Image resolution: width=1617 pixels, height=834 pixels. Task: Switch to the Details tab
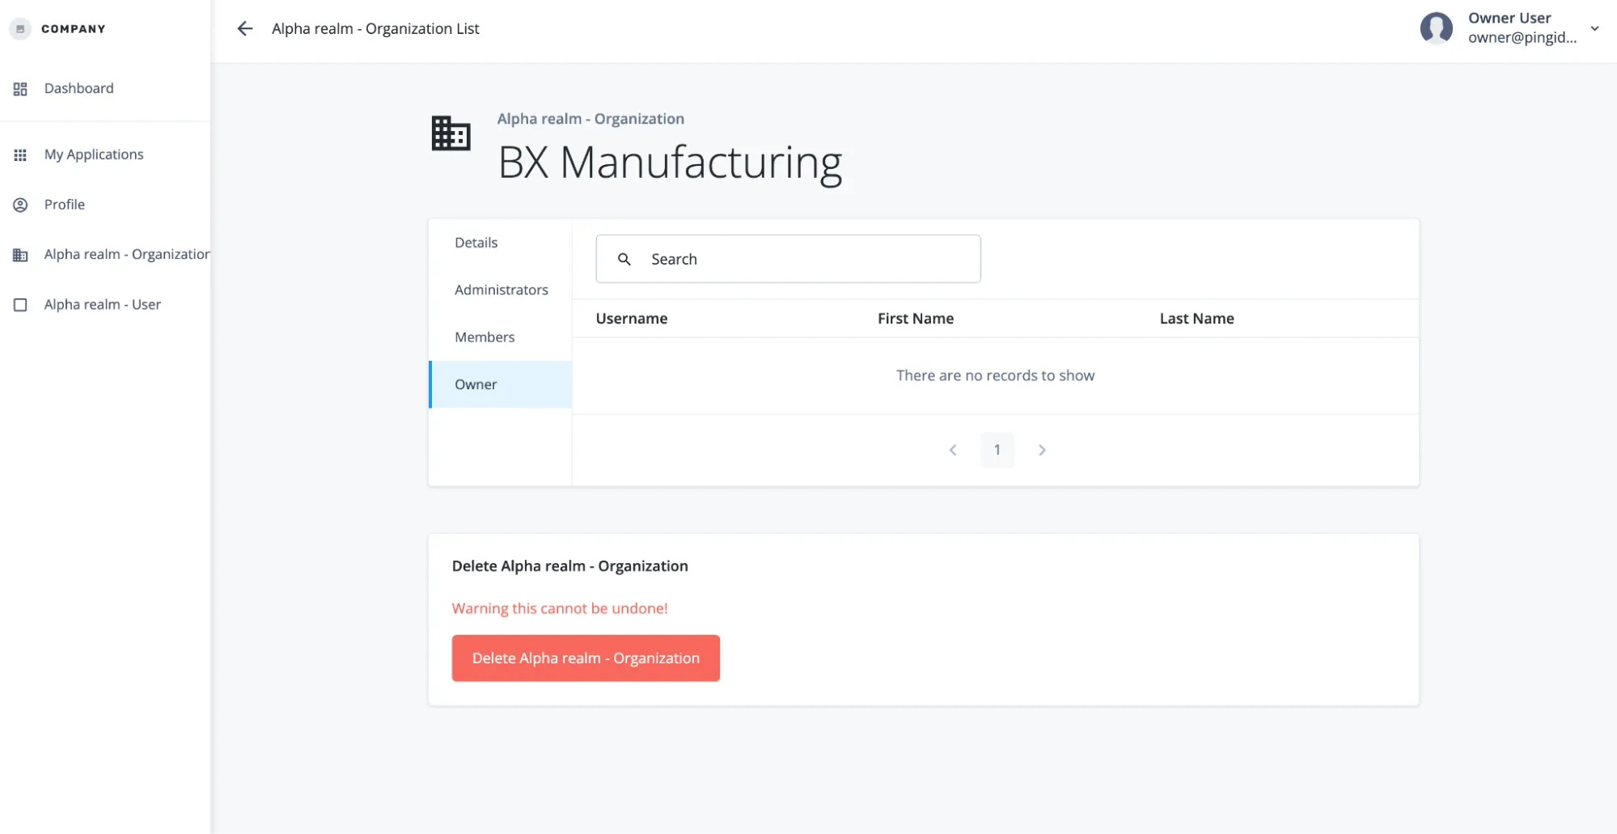click(500, 243)
